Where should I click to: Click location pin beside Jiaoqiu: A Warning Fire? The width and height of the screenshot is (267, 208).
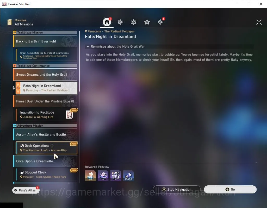pos(21,117)
